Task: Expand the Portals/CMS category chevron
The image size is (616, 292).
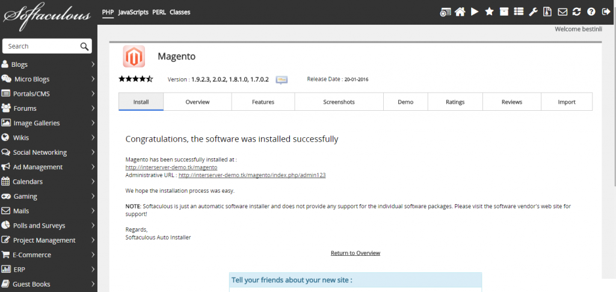Action: (x=93, y=93)
